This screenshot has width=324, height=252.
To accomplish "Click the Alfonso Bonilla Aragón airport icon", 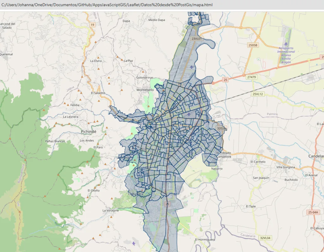I will [286, 44].
